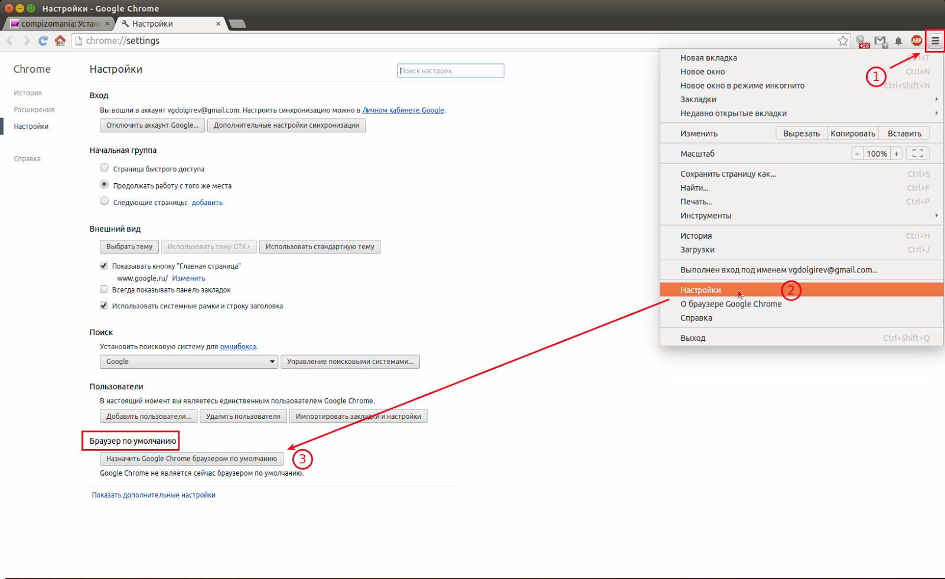Click 'Добавить пользователя...' button
945x579 pixels.
[x=149, y=417]
